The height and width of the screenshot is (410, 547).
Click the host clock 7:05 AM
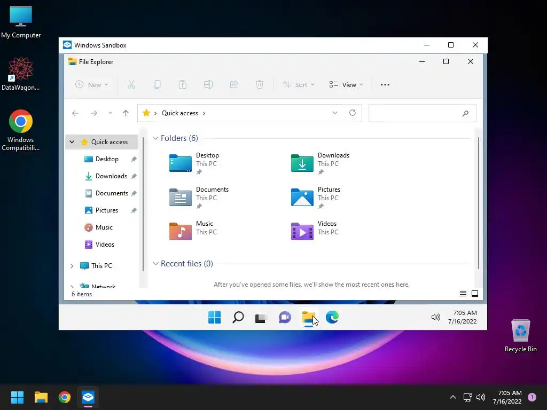click(x=510, y=393)
